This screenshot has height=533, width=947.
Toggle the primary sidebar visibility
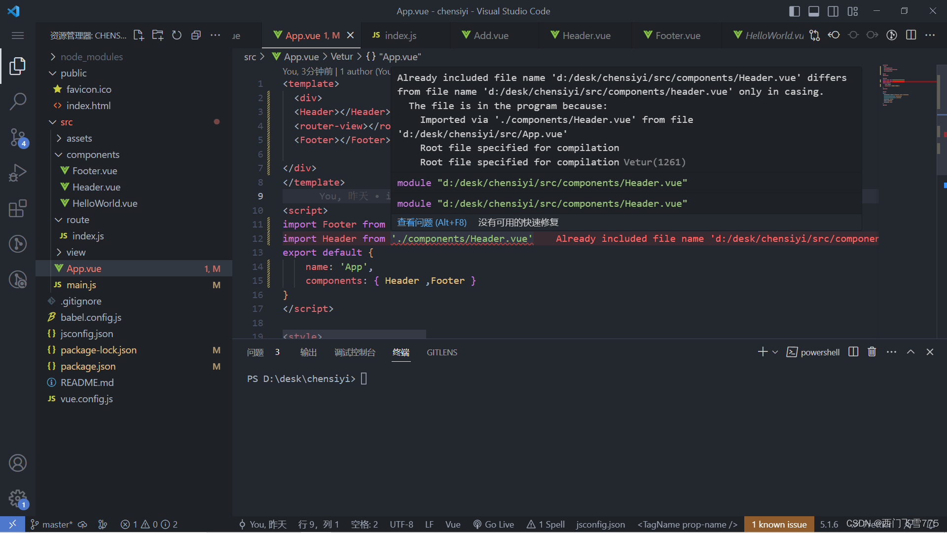[x=794, y=11]
